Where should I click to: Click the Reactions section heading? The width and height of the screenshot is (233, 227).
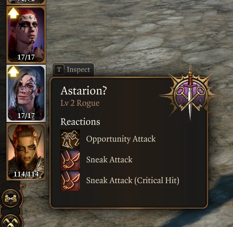point(80,122)
